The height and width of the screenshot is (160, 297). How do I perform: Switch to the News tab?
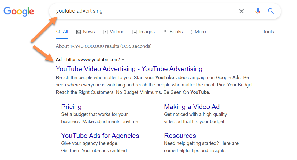[86, 32]
